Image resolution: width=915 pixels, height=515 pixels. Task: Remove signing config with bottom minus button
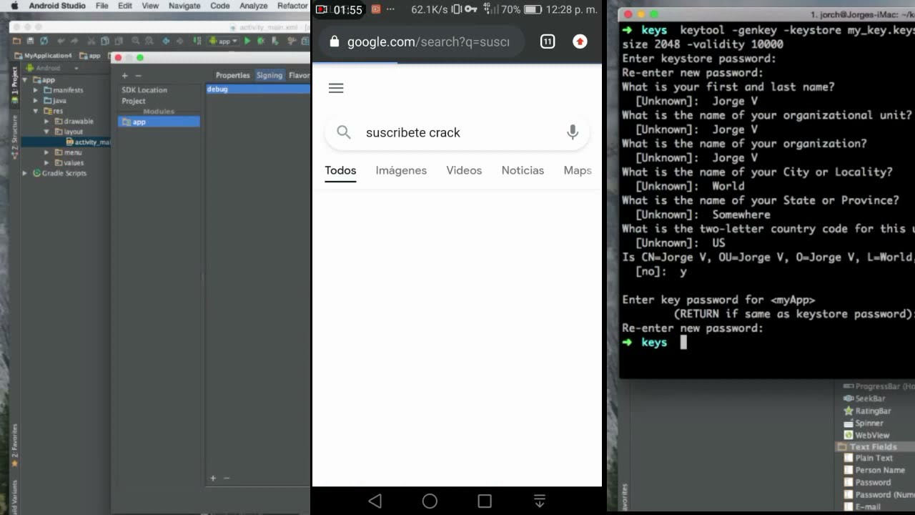pyautogui.click(x=227, y=478)
